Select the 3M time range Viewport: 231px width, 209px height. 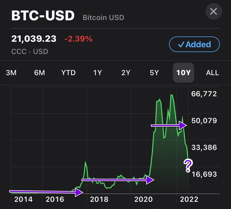(x=11, y=73)
